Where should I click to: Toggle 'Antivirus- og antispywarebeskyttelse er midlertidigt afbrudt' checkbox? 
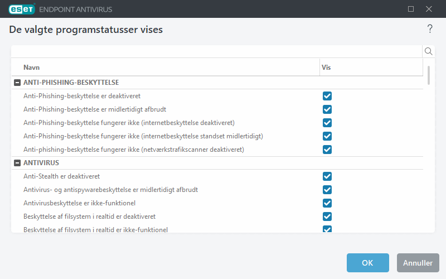327,190
